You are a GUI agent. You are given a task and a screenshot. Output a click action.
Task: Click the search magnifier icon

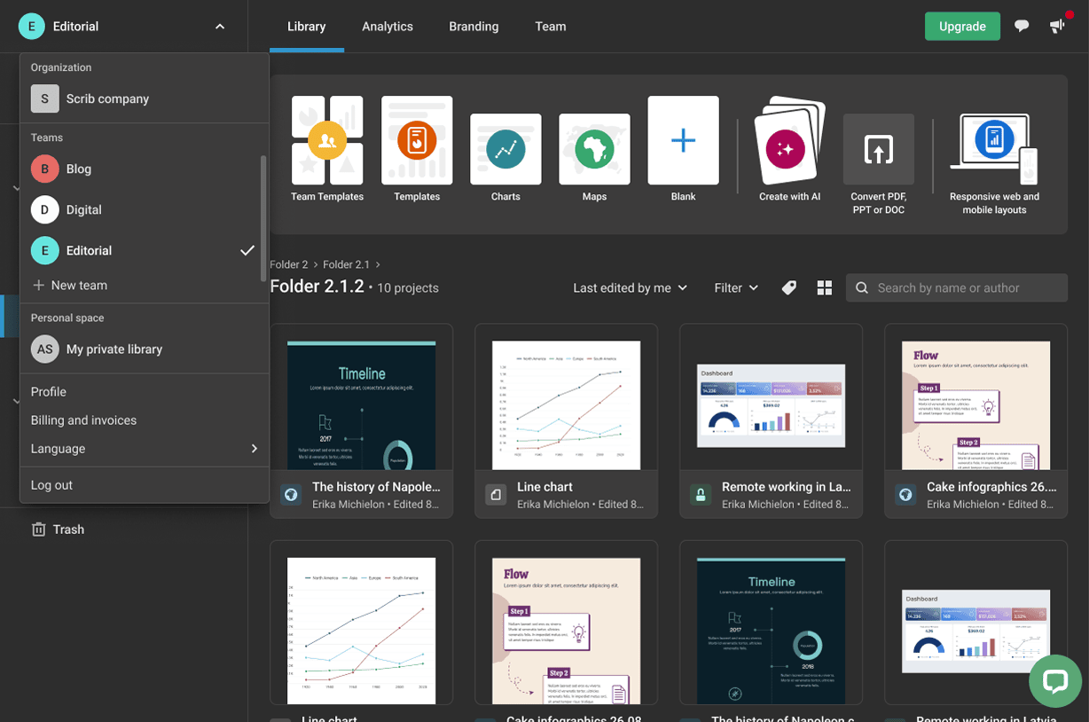pos(862,287)
